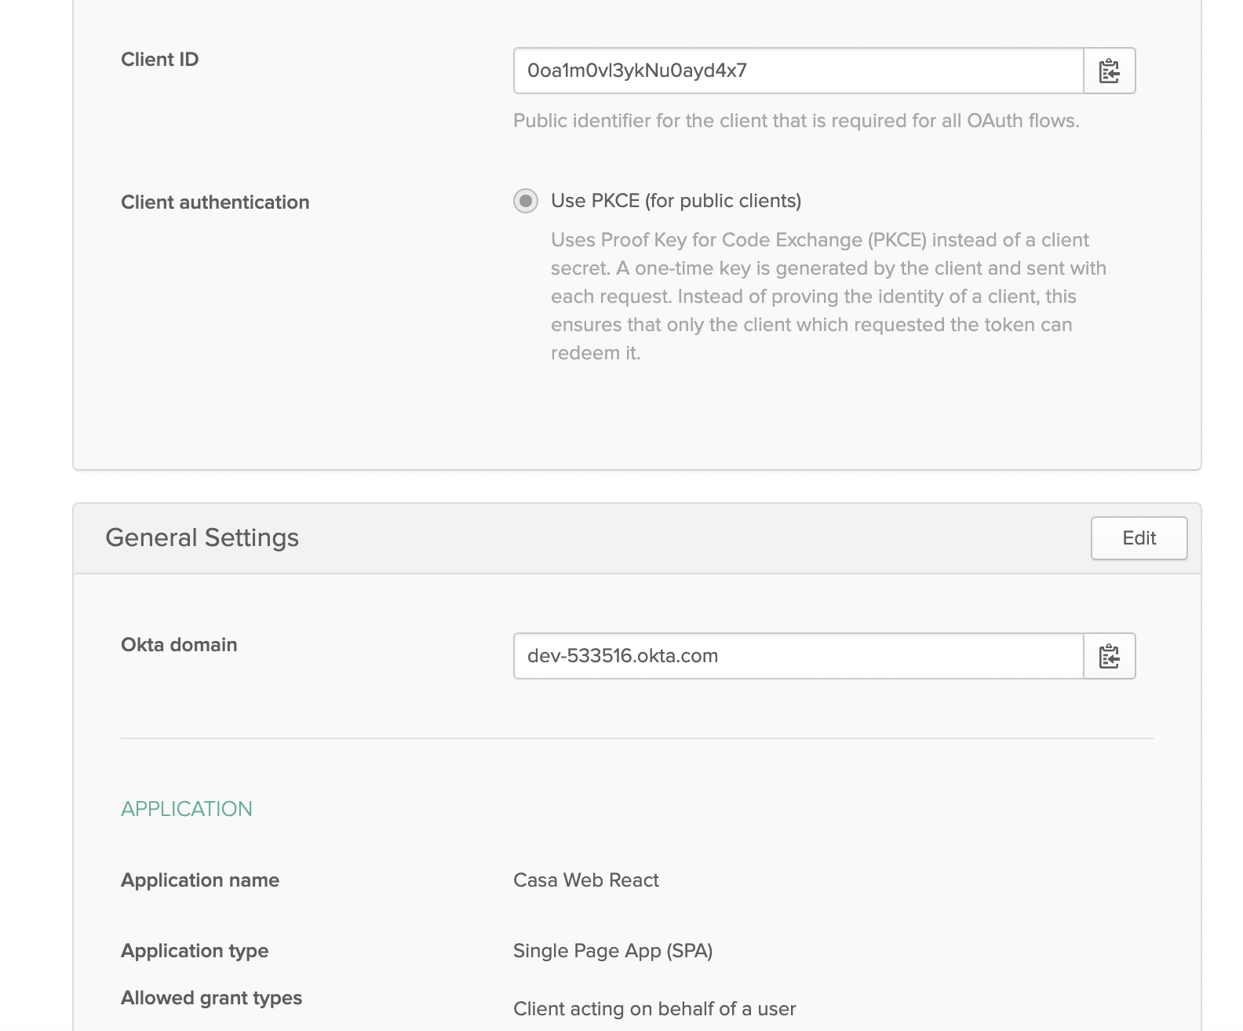
Task: Click the Client authentication label
Action: pos(215,202)
